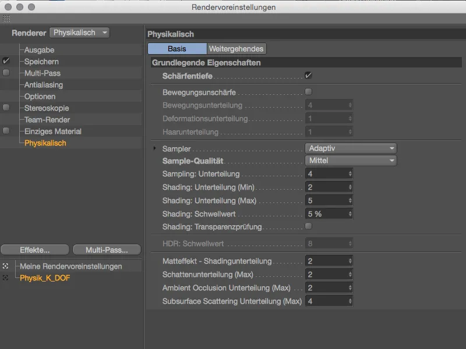Expand the Sampler disclosure triangle
The height and width of the screenshot is (349, 466).
click(154, 148)
